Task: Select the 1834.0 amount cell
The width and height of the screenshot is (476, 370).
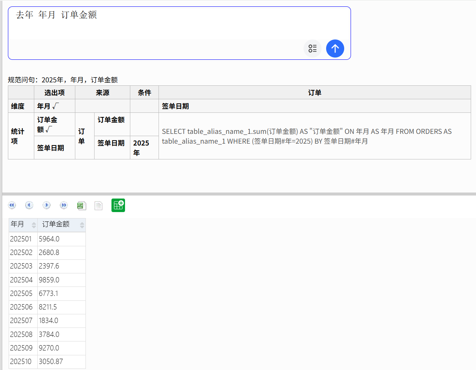Action: click(x=62, y=321)
